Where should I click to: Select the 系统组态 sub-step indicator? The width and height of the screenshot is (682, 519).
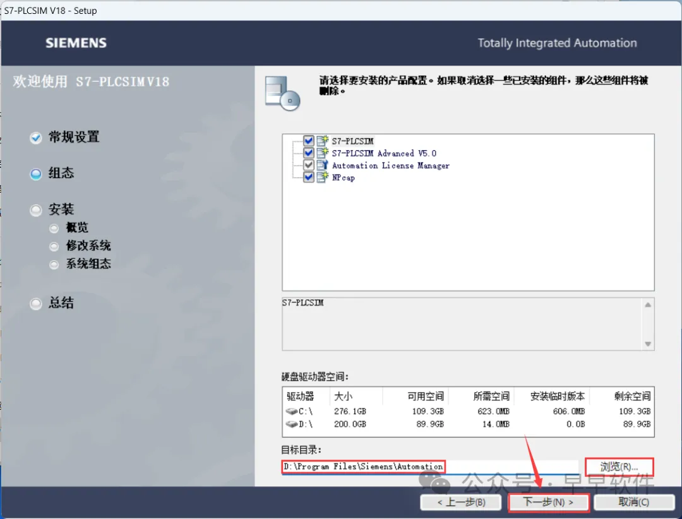54,265
